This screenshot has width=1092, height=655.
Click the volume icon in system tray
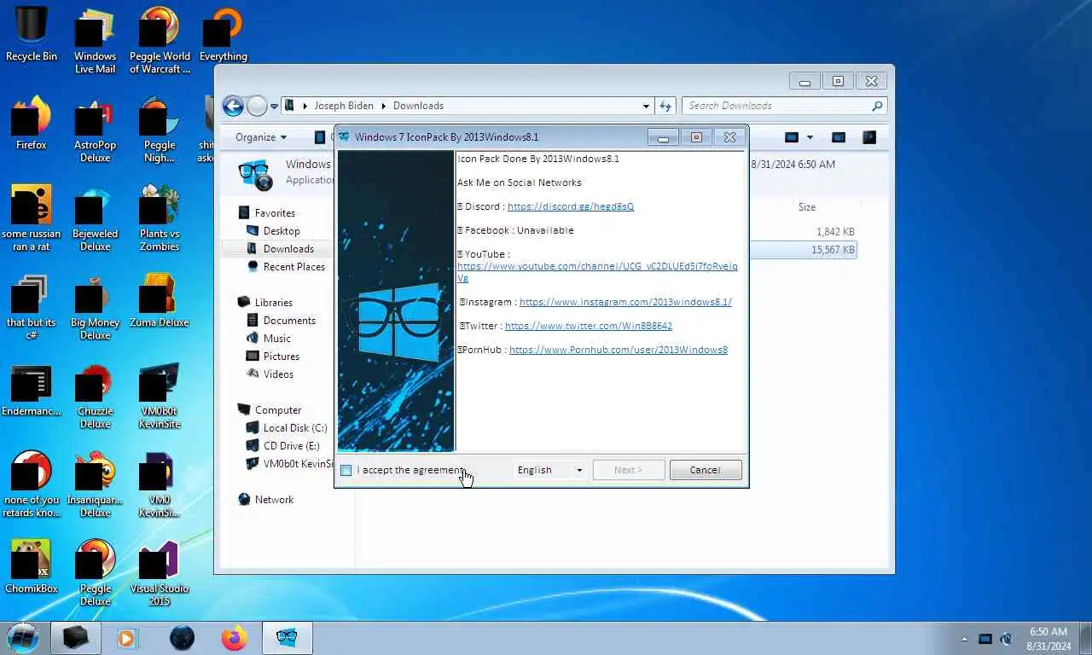coord(1006,639)
